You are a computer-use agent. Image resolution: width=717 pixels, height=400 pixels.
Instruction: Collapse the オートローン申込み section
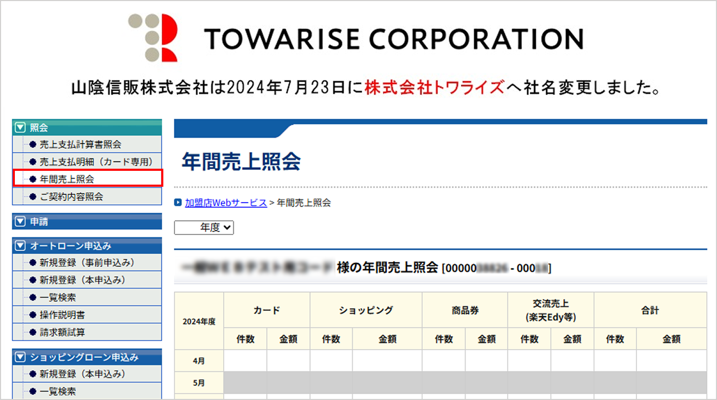click(20, 246)
